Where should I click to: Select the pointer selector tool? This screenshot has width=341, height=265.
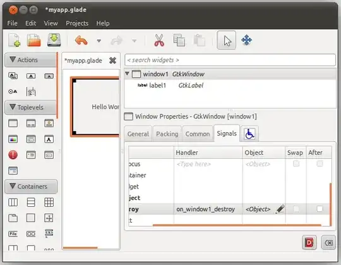click(x=227, y=40)
